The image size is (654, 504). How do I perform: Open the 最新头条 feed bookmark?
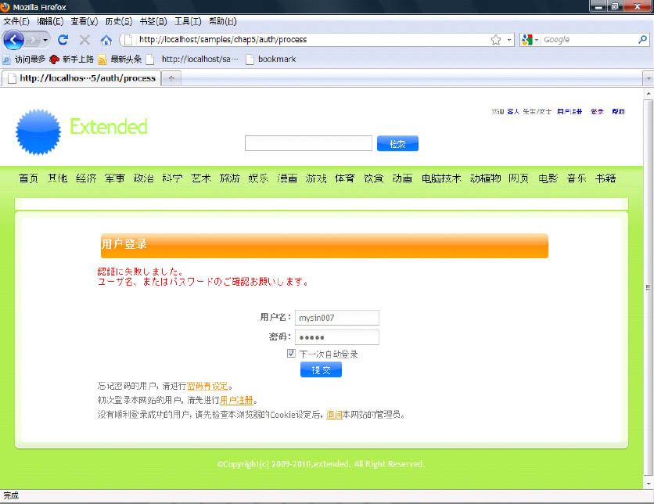(x=120, y=59)
